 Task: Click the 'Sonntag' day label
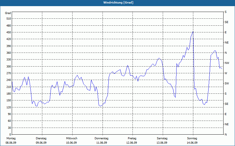[192, 138]
